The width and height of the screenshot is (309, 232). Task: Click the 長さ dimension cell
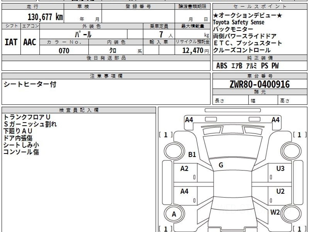(231, 100)
